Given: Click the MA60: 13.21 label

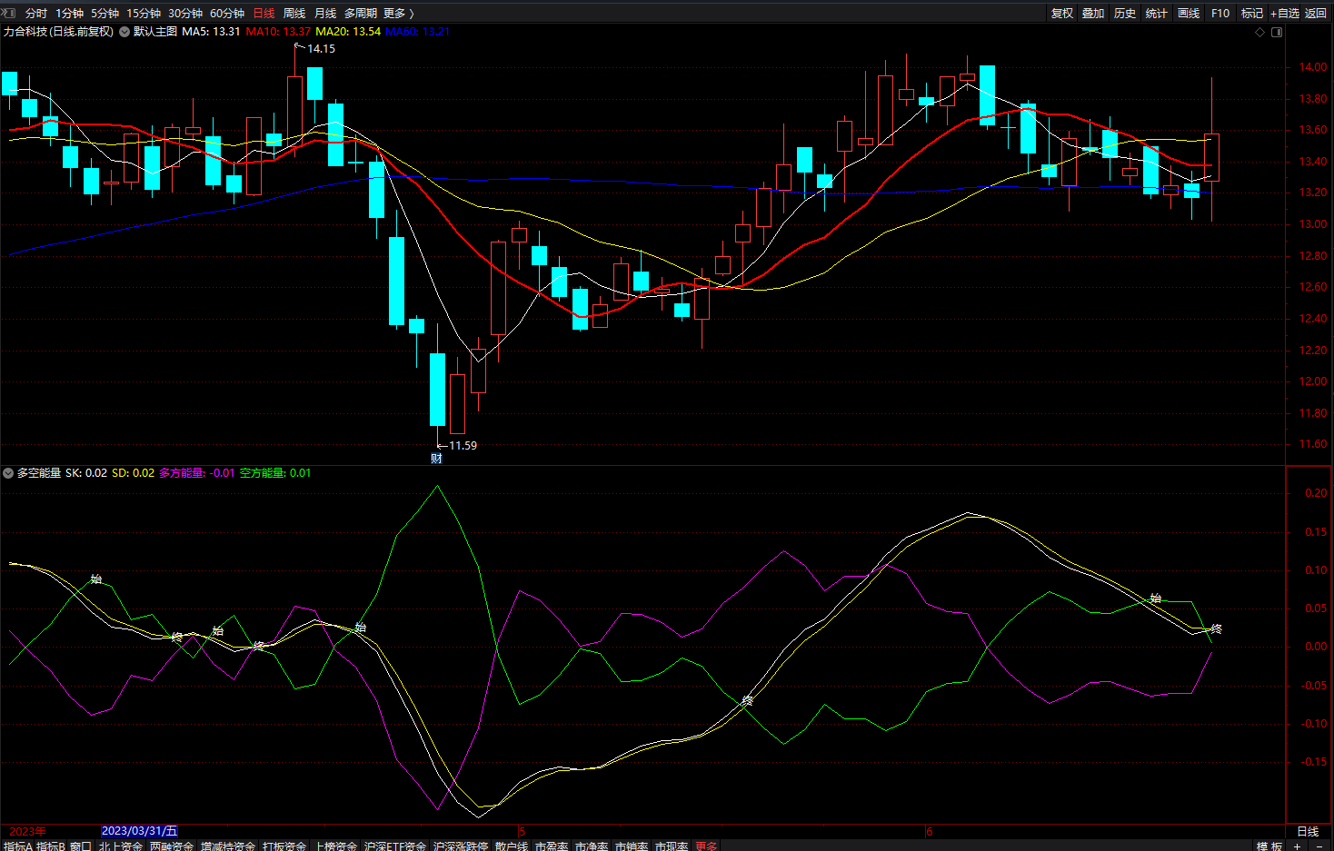Looking at the screenshot, I should (x=418, y=32).
